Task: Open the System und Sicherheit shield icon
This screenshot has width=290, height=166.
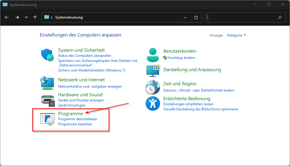Action: [47, 55]
